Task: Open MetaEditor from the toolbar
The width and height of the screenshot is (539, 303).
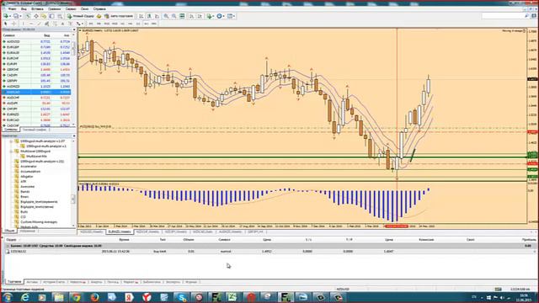Action: tap(99, 16)
